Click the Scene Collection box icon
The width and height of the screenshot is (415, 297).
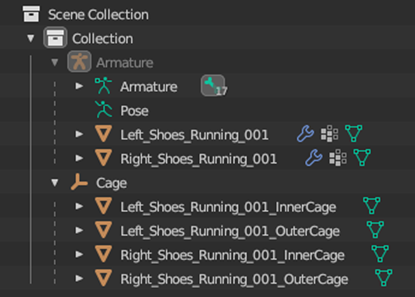coord(31,14)
